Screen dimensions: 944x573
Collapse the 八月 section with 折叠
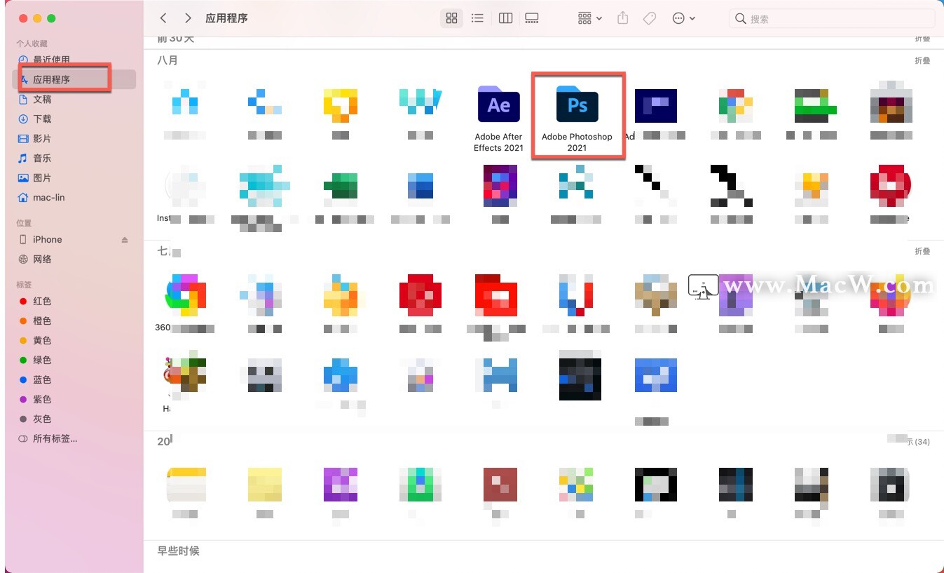922,61
